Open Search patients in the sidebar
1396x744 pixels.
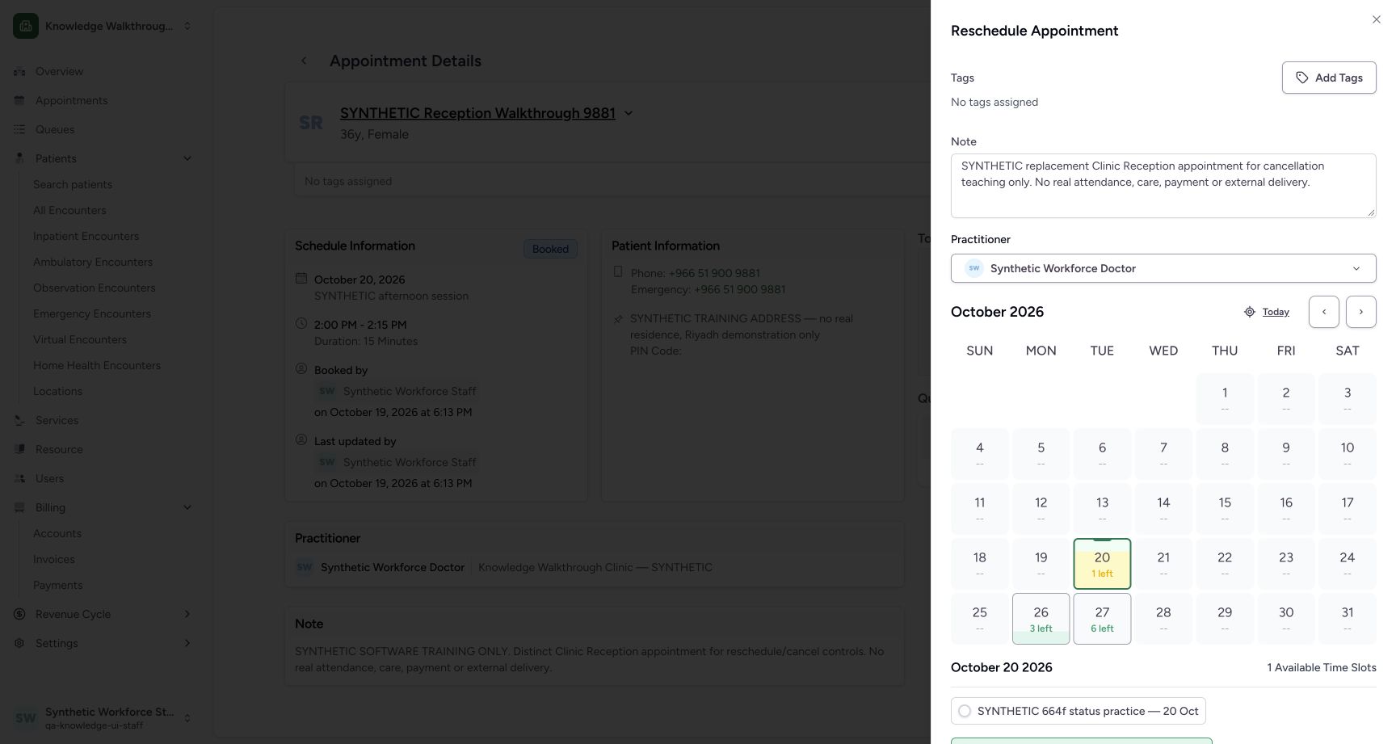73,184
